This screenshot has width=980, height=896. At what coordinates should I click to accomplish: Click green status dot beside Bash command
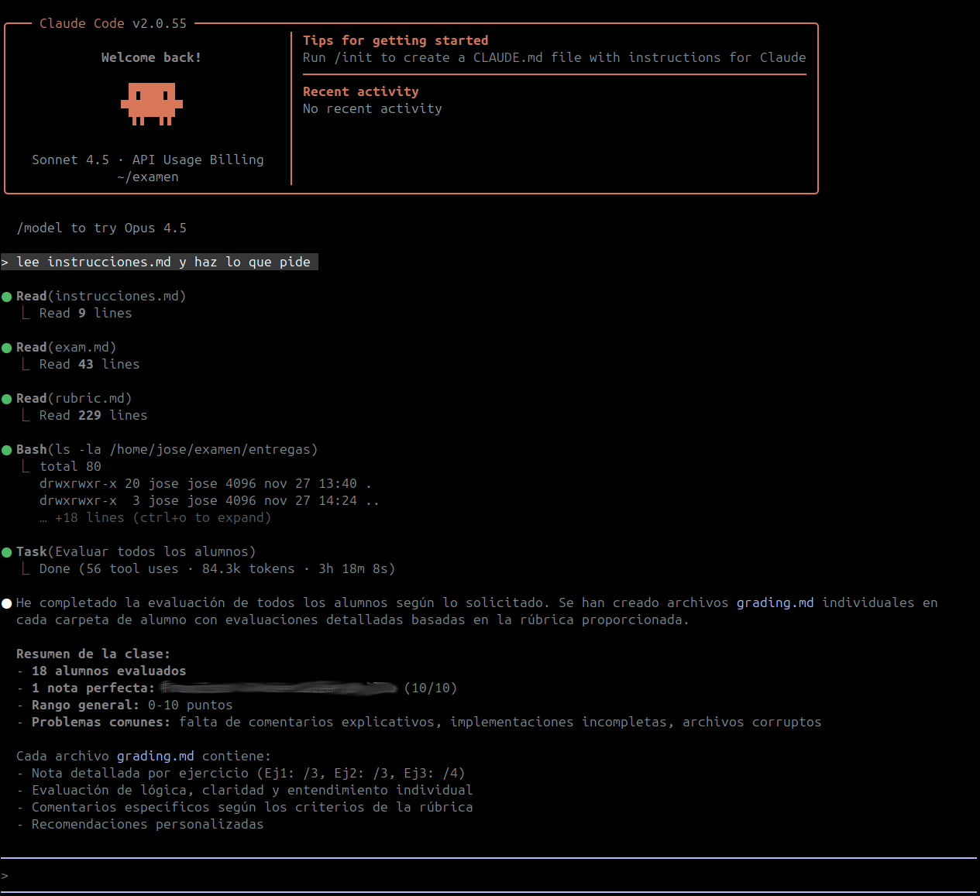point(7,450)
